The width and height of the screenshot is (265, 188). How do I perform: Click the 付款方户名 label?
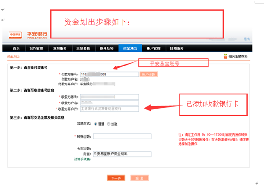click(70, 79)
